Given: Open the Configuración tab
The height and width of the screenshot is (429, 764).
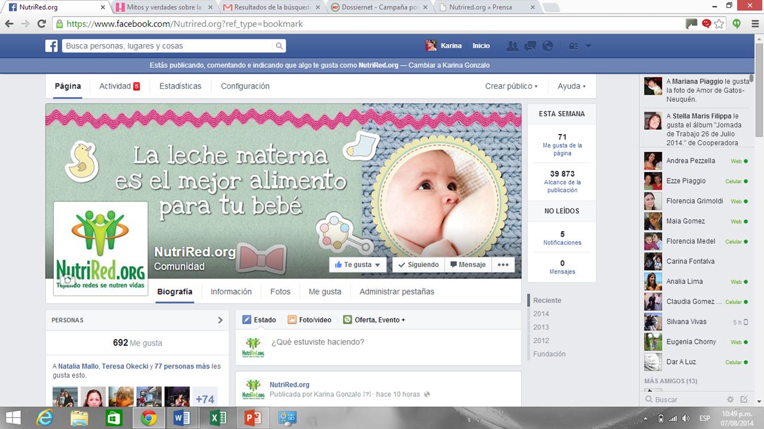Looking at the screenshot, I should pos(245,86).
